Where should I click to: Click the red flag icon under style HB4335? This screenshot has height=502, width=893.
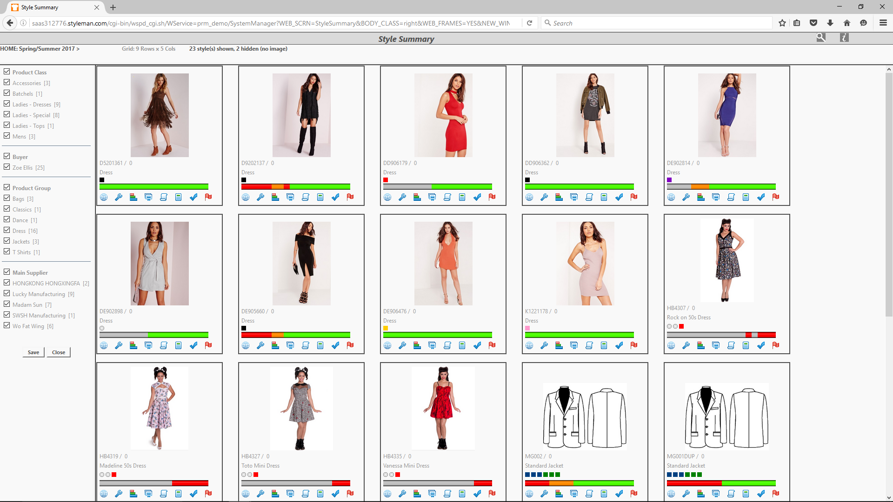[492, 493]
